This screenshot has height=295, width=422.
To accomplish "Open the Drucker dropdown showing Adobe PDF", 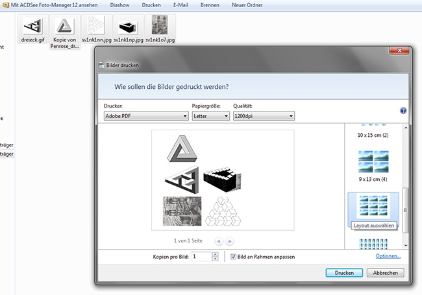I will [146, 116].
